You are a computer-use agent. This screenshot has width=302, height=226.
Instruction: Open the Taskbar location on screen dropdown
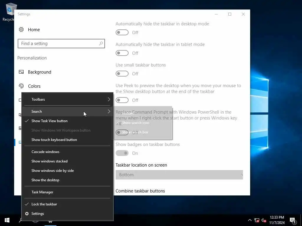(179, 175)
